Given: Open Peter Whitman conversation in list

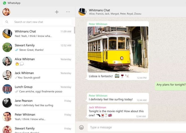Looking at the screenshot, I should point(37,117).
